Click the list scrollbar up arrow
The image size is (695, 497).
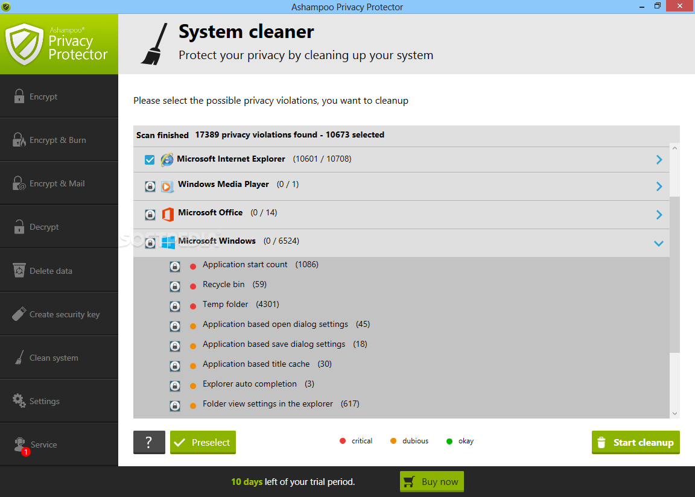click(674, 148)
